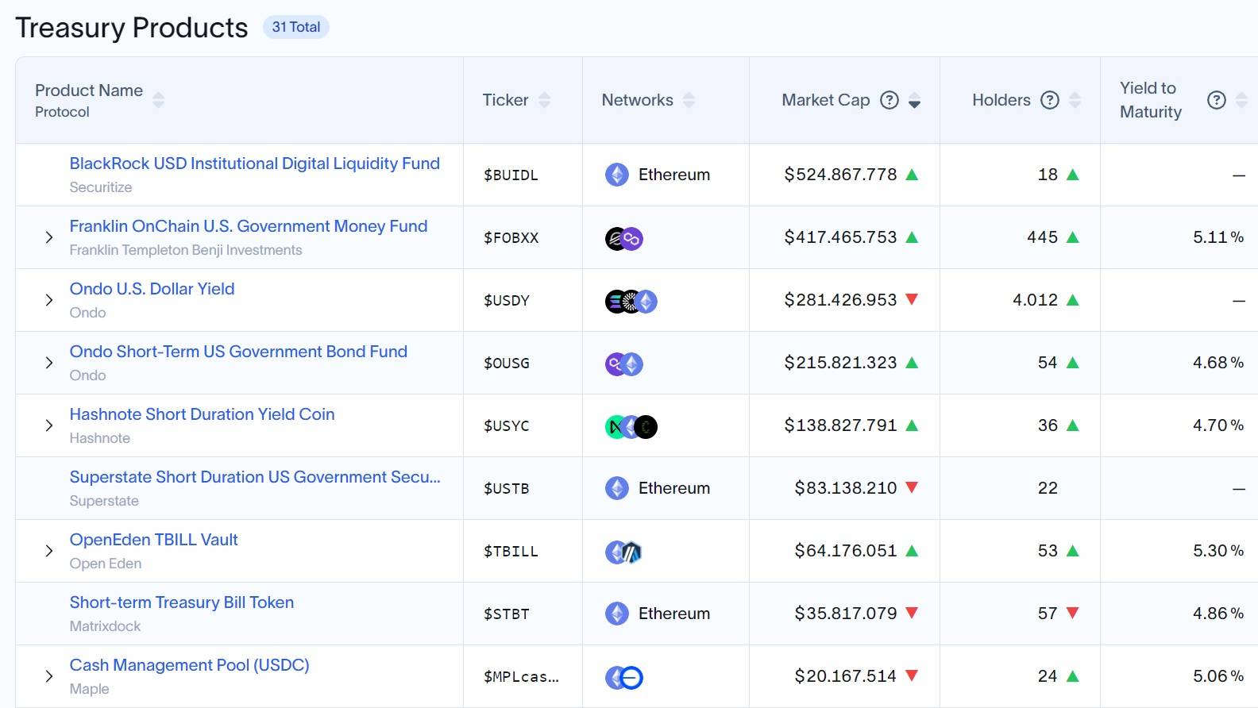Image resolution: width=1258 pixels, height=708 pixels.
Task: Sort by Market Cap arrow
Action: click(x=914, y=100)
